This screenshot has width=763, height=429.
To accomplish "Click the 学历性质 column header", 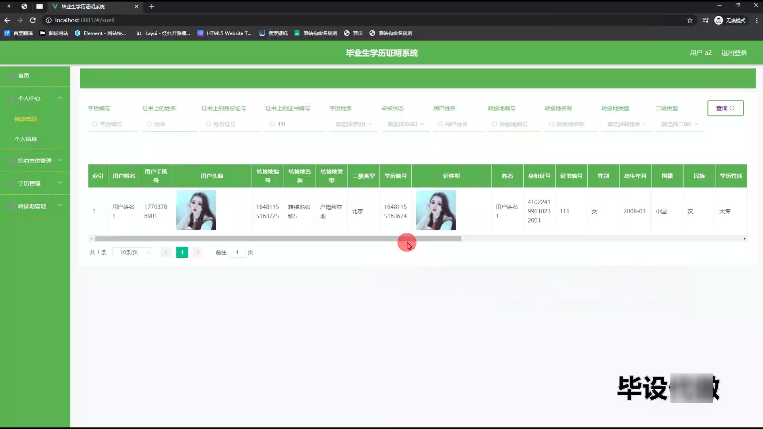I will click(731, 176).
